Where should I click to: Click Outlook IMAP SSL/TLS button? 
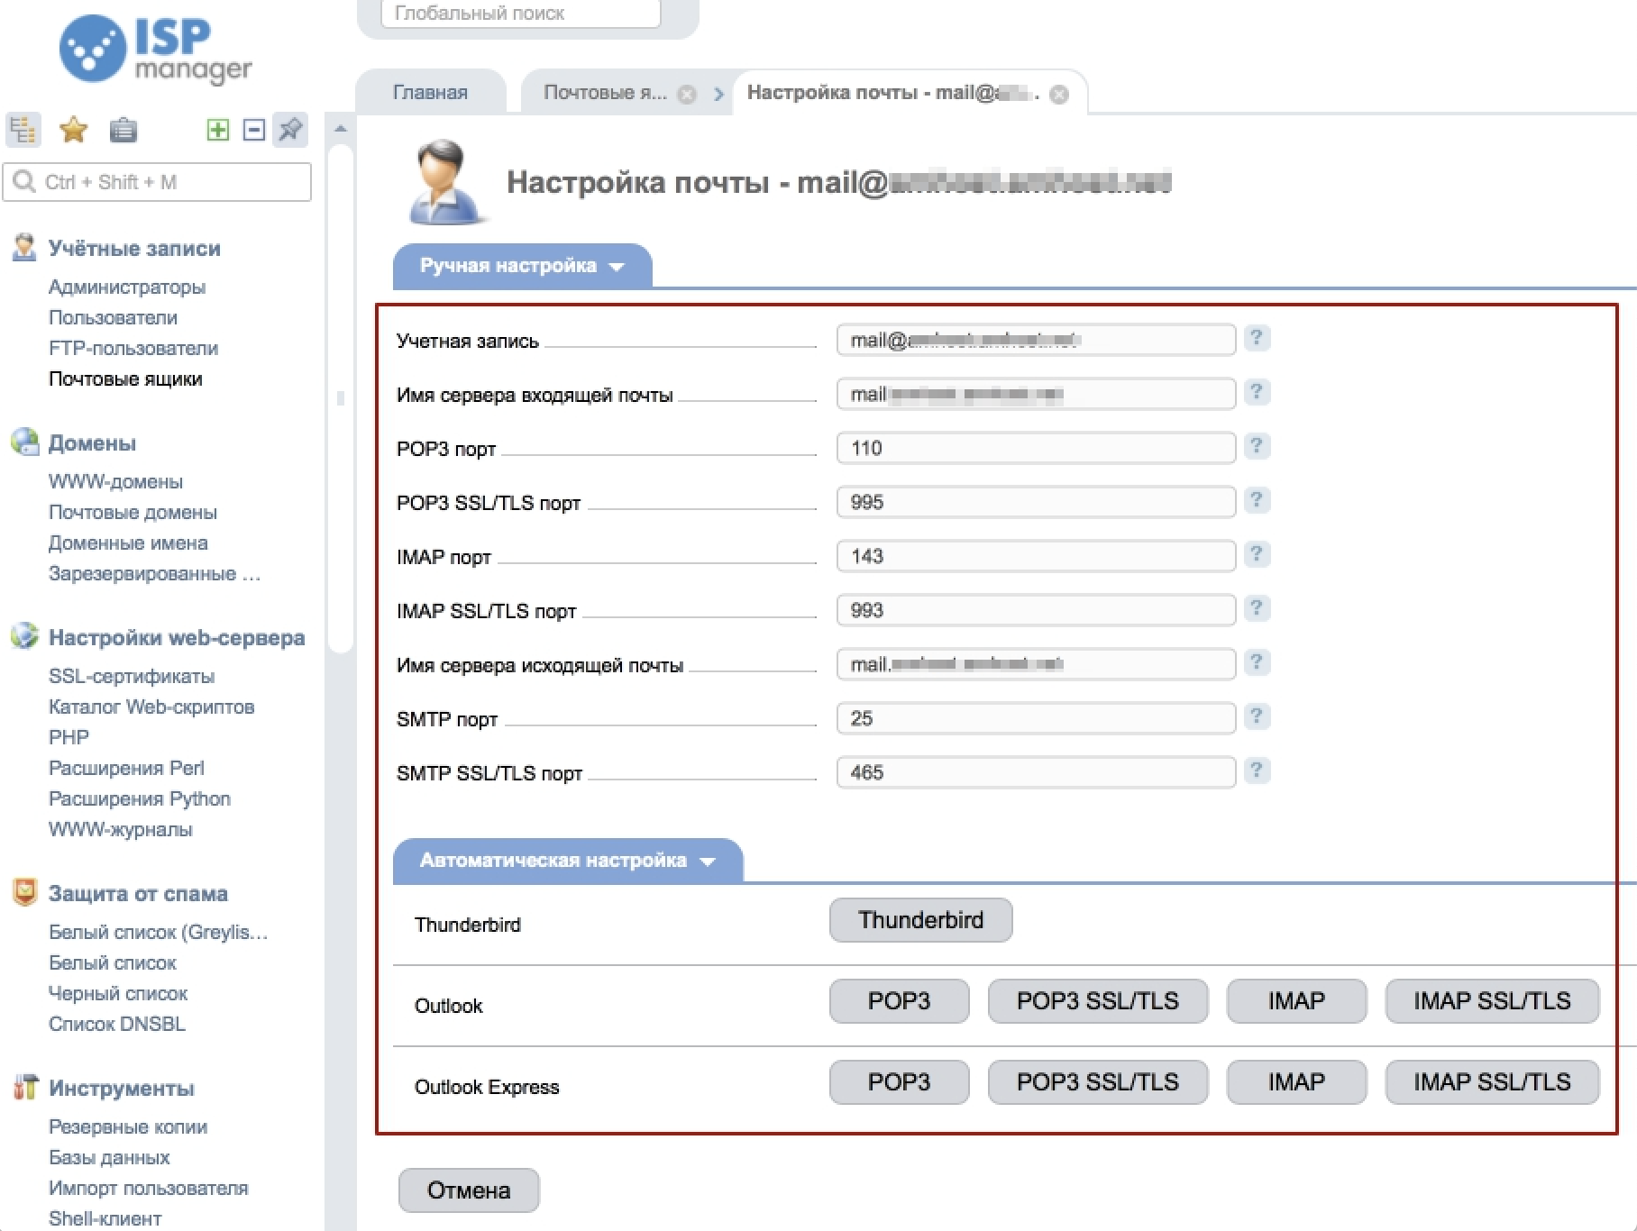click(1491, 1001)
